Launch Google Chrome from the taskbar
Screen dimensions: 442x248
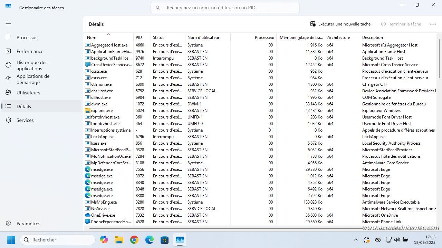(134, 240)
